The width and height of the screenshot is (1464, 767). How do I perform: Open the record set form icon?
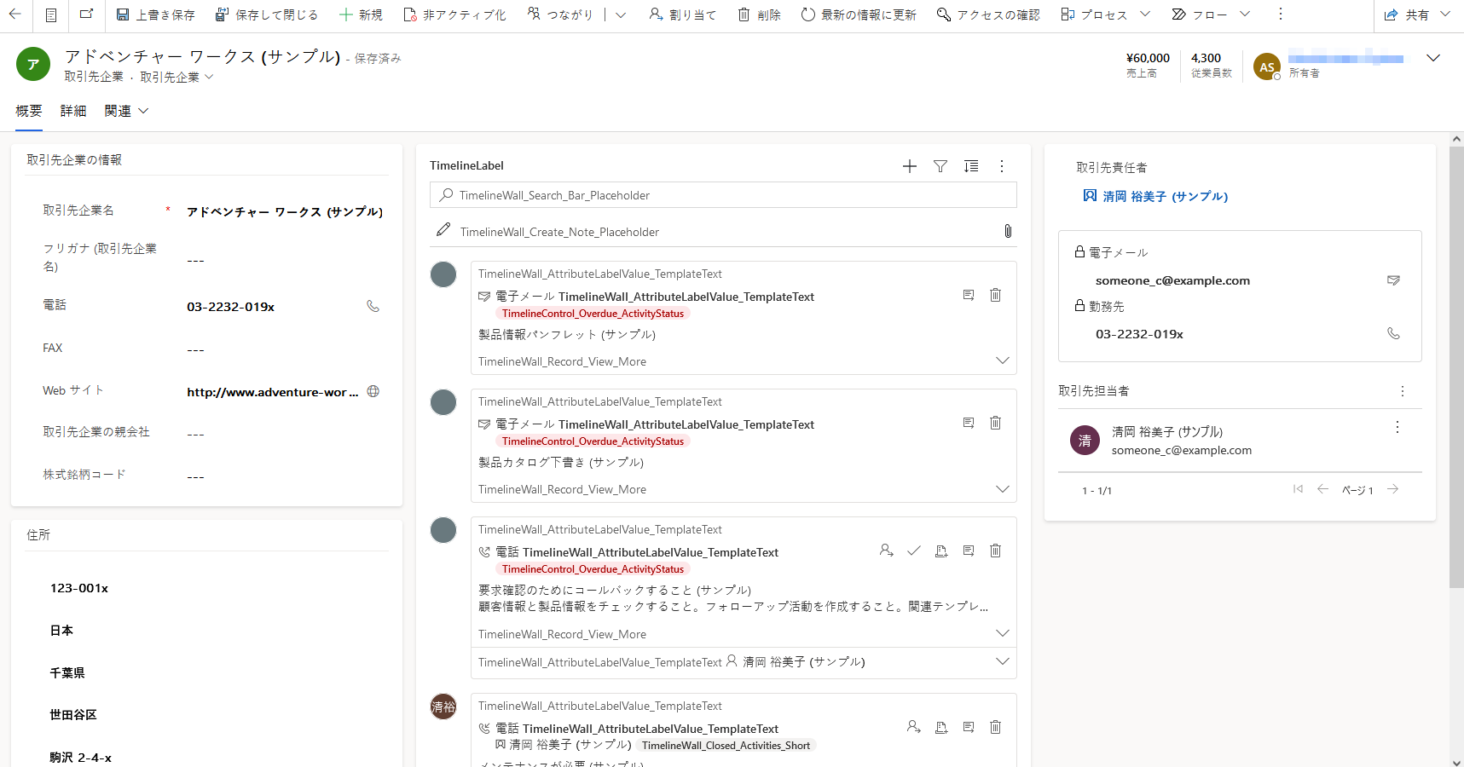click(51, 14)
